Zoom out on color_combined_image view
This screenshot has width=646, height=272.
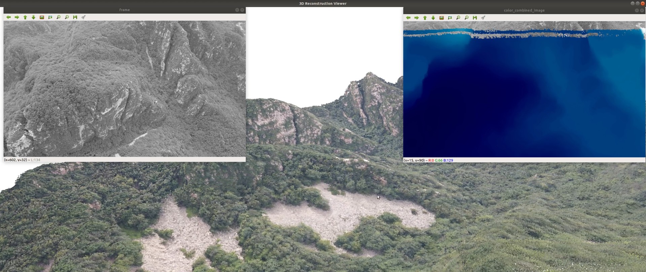[466, 18]
